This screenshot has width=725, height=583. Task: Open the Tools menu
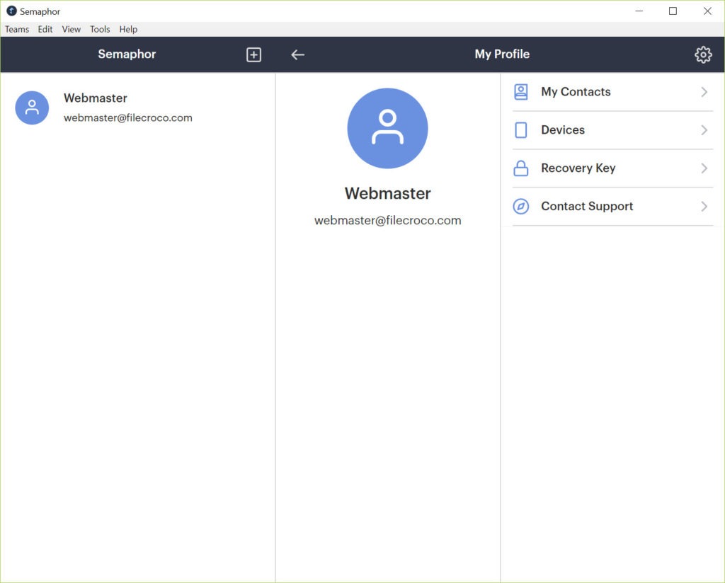coord(100,29)
